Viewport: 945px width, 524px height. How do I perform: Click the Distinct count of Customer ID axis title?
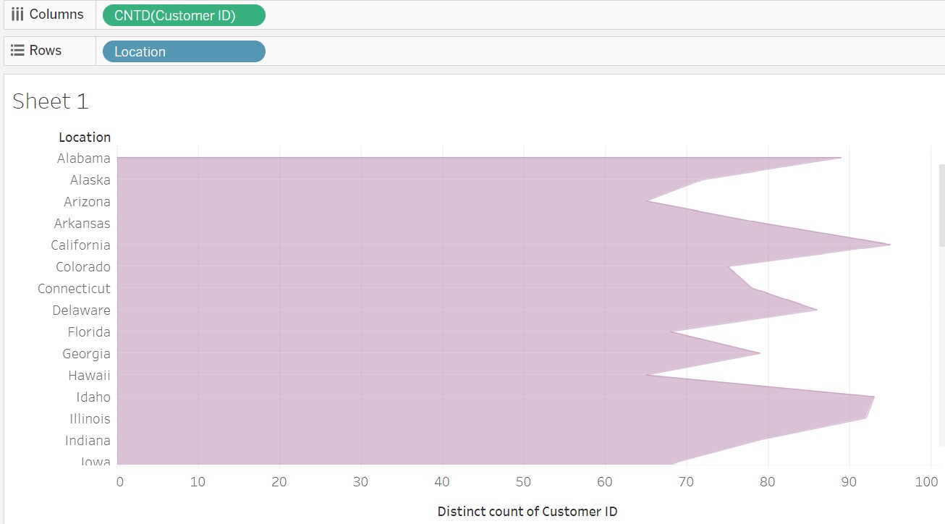pos(527,512)
